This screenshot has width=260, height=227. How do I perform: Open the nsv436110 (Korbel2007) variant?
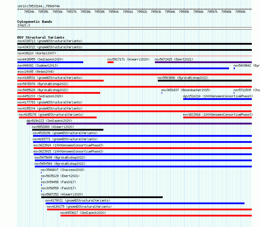click(37, 53)
